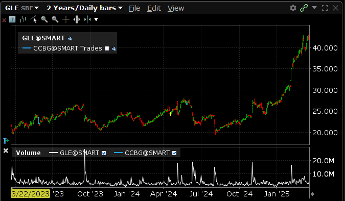Select the text annotation tool
345x201 pixels.
tap(12, 19)
